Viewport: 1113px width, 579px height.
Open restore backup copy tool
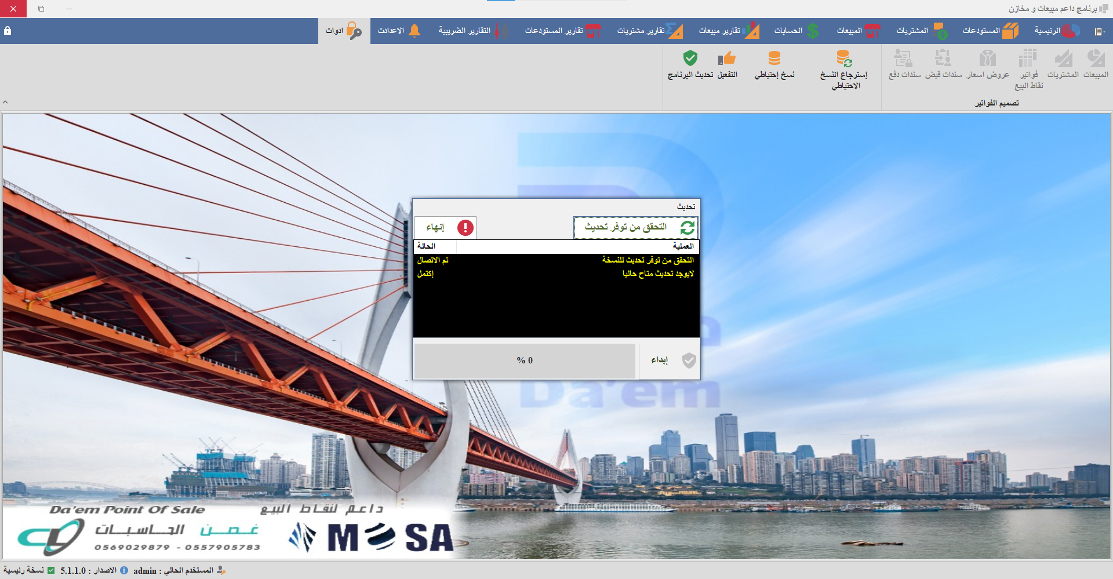coord(843,59)
